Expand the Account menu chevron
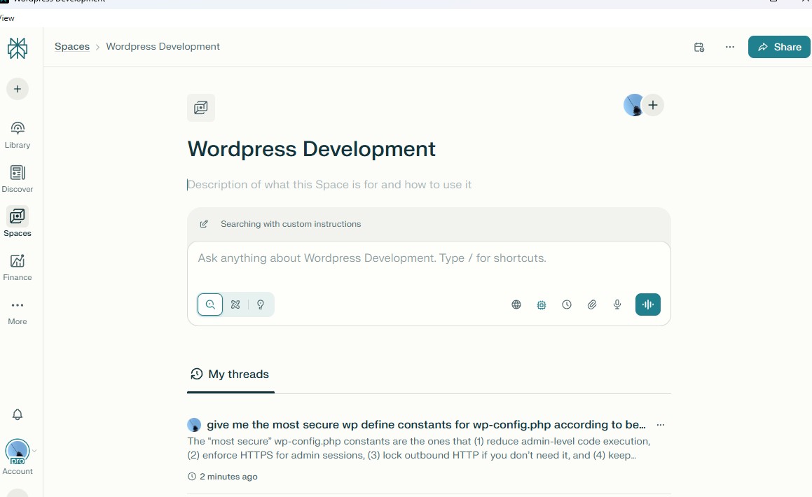 34,451
